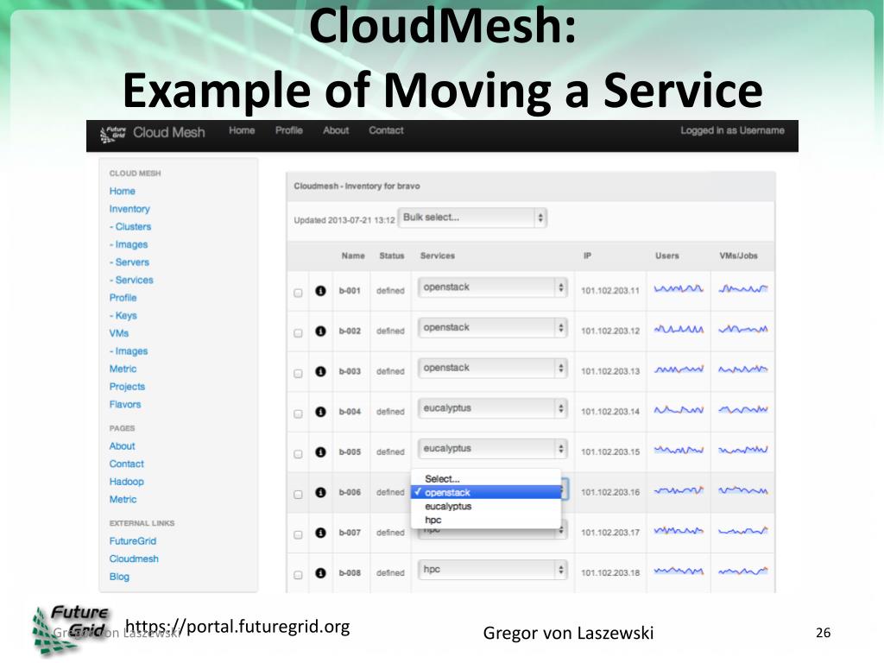Open Flavors sidebar link
The width and height of the screenshot is (884, 663).
click(125, 405)
